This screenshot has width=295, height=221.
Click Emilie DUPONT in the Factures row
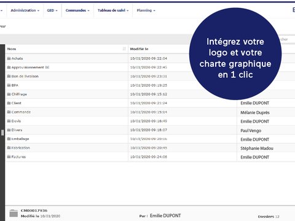255,157
